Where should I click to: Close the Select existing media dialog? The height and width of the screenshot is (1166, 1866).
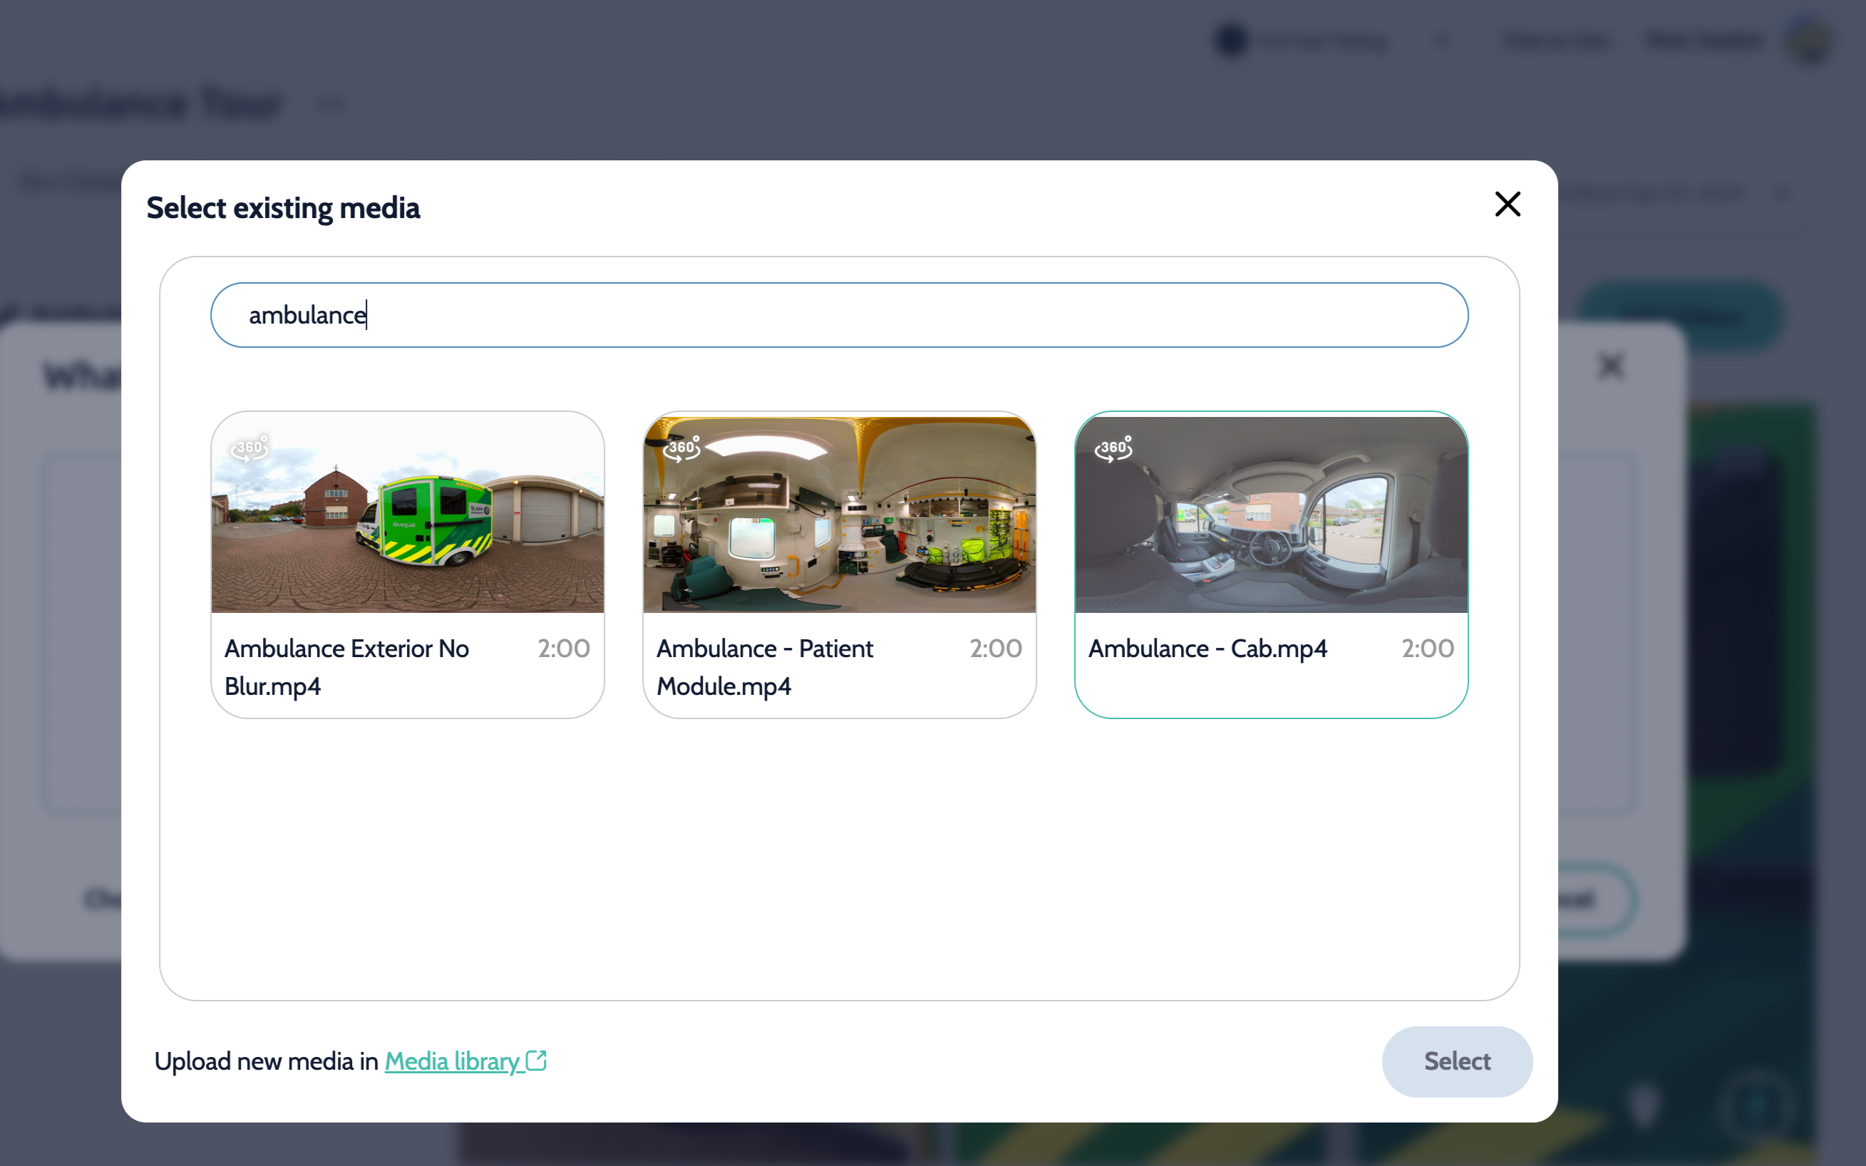[1507, 205]
